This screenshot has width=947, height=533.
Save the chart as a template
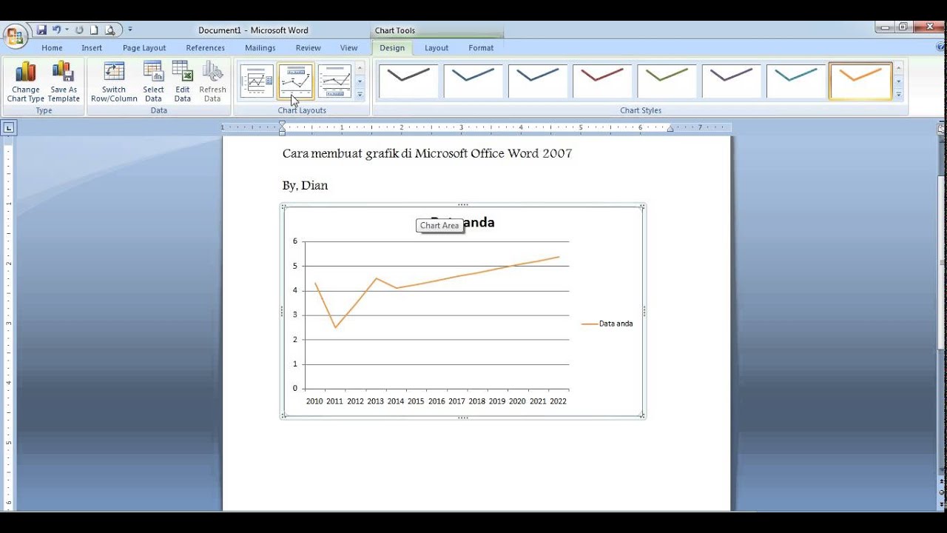coord(64,82)
